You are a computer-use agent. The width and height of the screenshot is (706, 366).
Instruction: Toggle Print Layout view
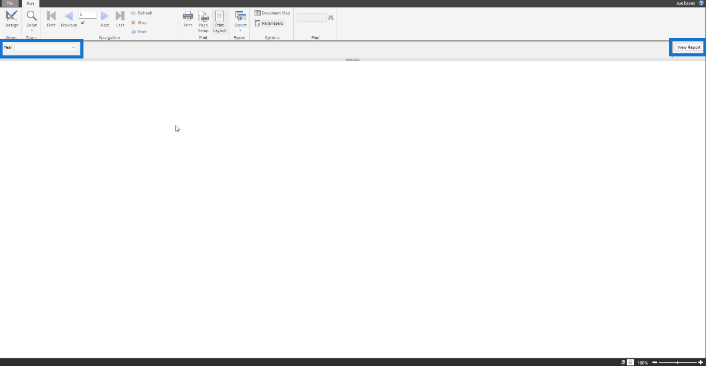coord(219,21)
